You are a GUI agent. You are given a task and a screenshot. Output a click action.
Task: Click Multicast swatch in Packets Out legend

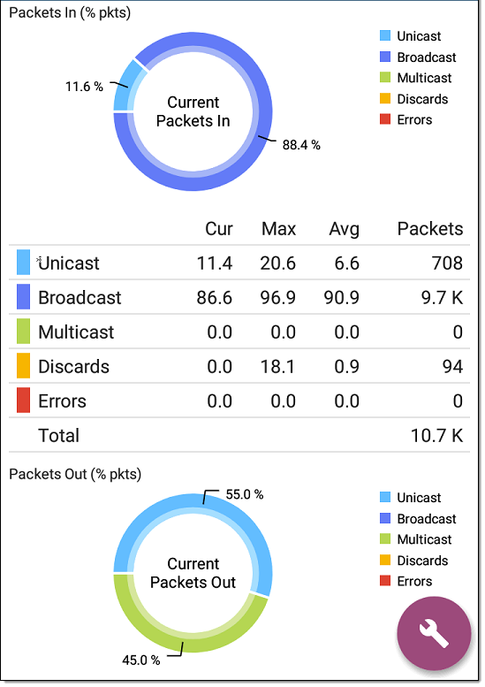point(385,539)
